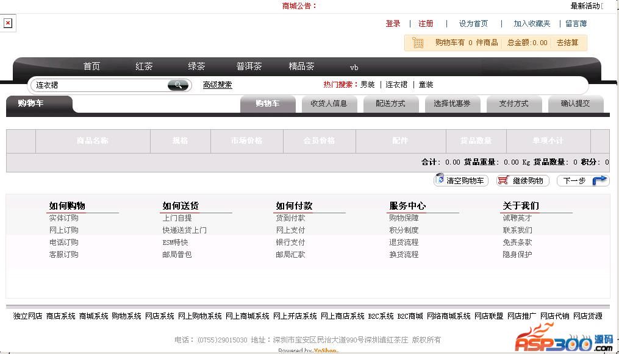Open 隐身保护 link

[x=517, y=255]
